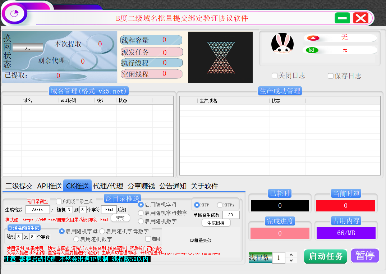This screenshot has height=274, width=386.
Task: Increase thread count with the up arrow
Action: [x=291, y=255]
